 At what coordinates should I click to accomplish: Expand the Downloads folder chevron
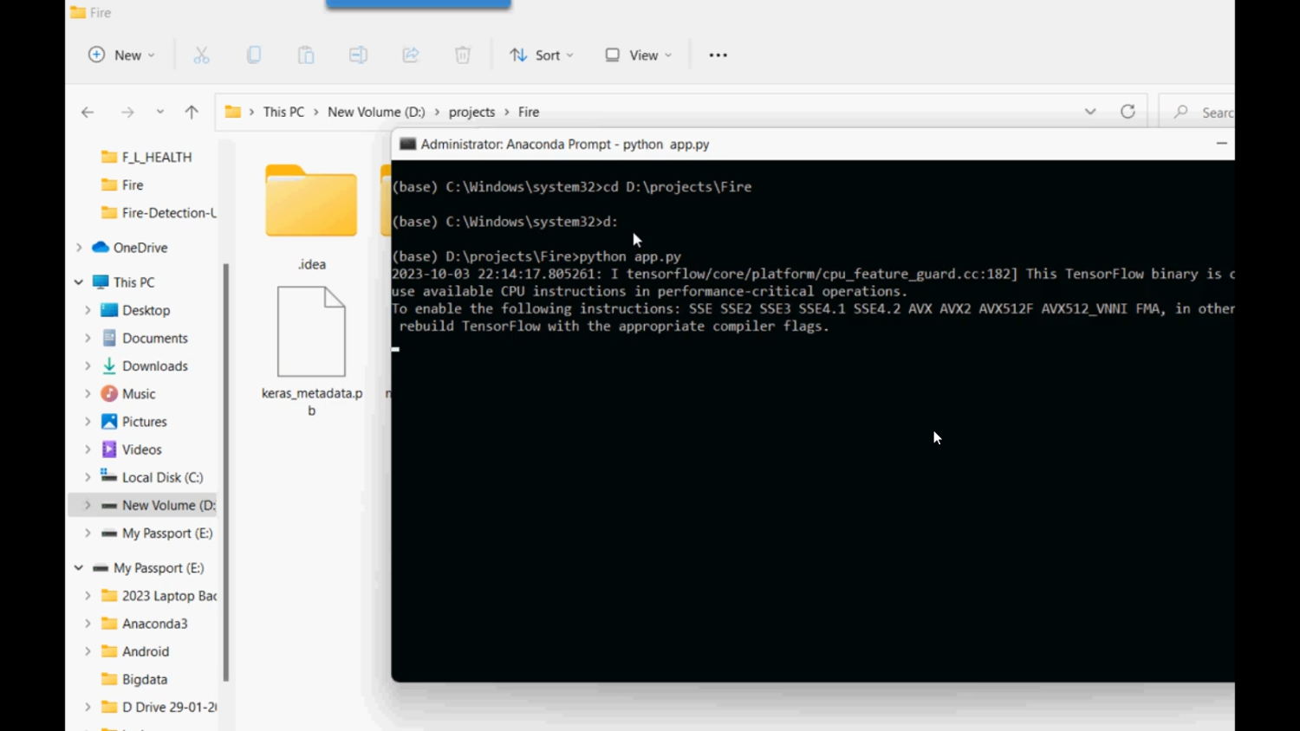(x=88, y=366)
